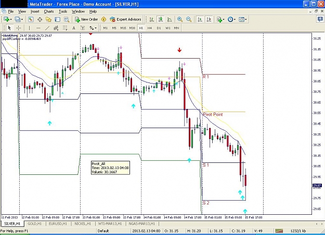Switch chart to Line Chart type
Viewport: 325px width, 235px height.
pyautogui.click(x=170, y=19)
